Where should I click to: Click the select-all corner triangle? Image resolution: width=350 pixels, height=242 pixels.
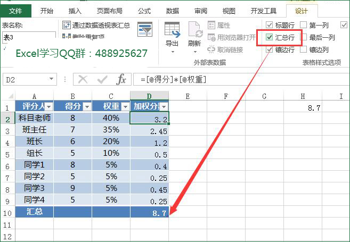pyautogui.click(x=11, y=96)
